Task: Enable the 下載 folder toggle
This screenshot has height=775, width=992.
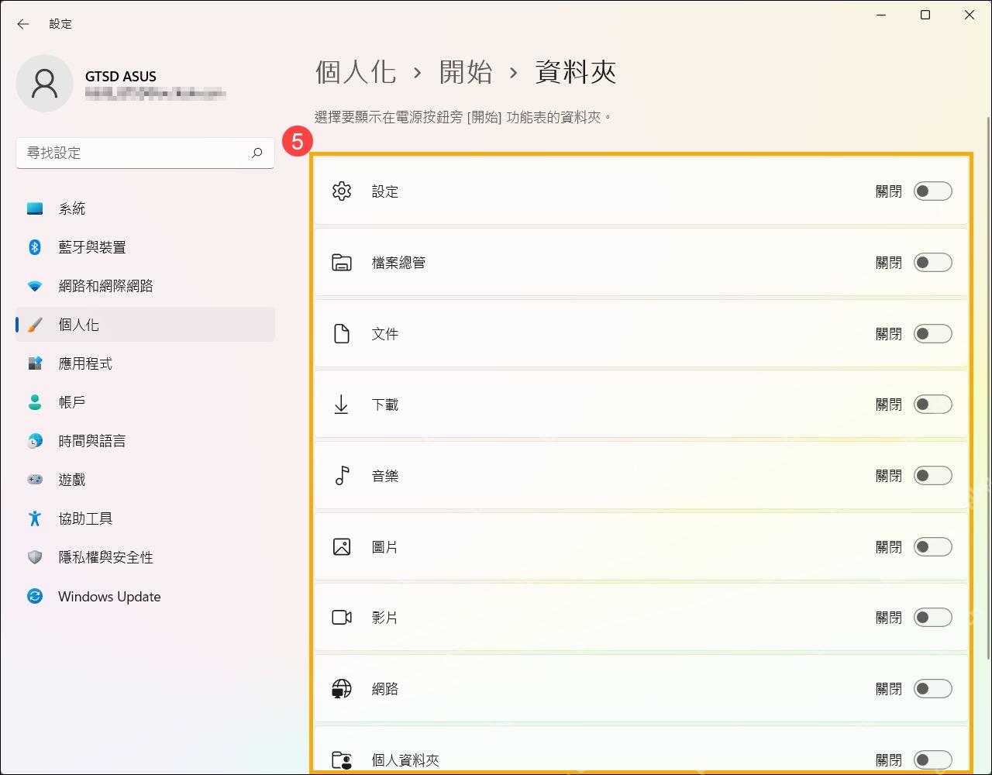Action: click(x=932, y=405)
